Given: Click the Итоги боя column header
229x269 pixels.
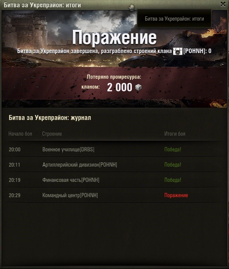Looking at the screenshot, I should [x=175, y=134].
